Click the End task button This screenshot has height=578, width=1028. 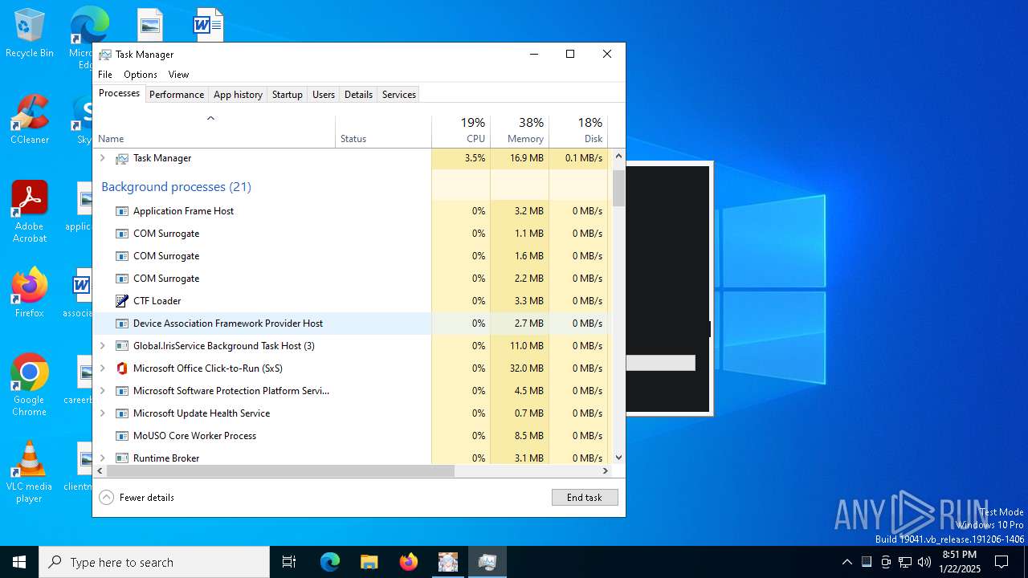(585, 498)
